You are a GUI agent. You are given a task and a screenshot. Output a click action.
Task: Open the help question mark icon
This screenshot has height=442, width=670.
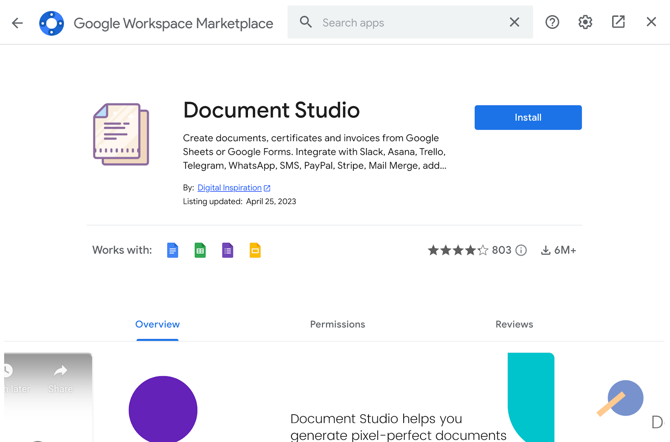(x=552, y=22)
